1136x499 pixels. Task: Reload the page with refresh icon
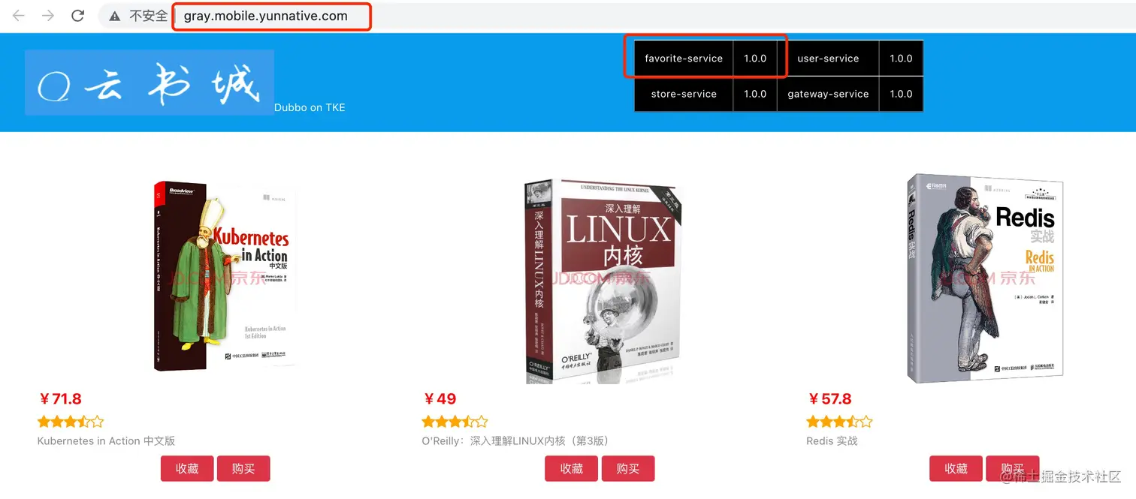point(77,16)
